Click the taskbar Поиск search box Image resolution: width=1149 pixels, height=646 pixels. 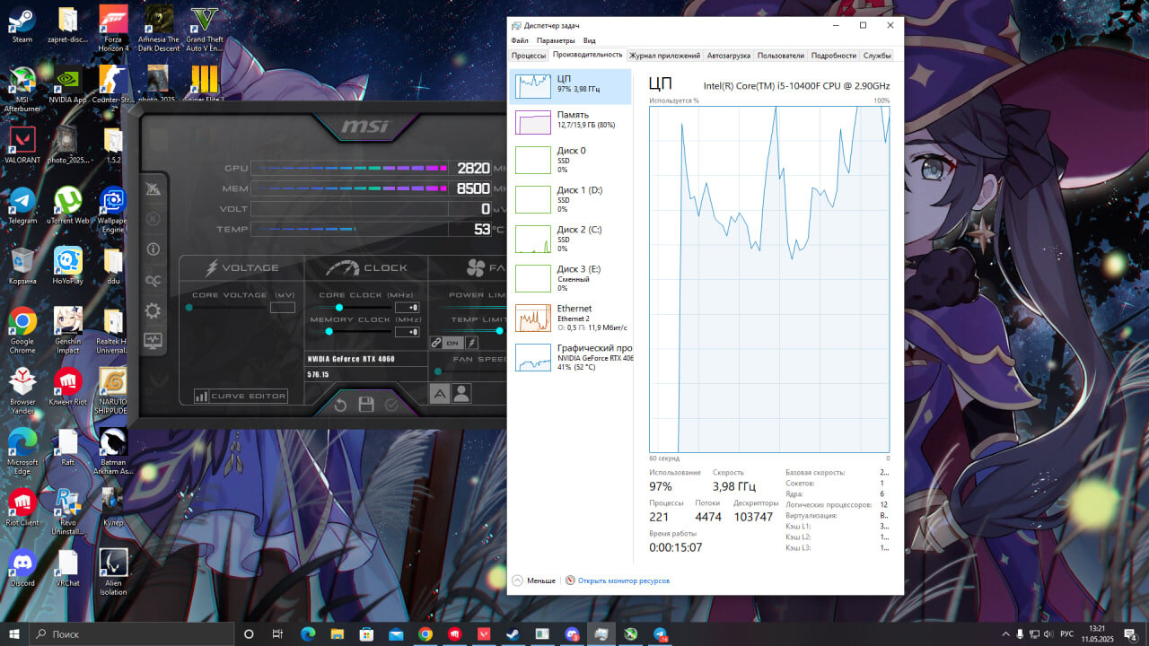click(x=131, y=633)
